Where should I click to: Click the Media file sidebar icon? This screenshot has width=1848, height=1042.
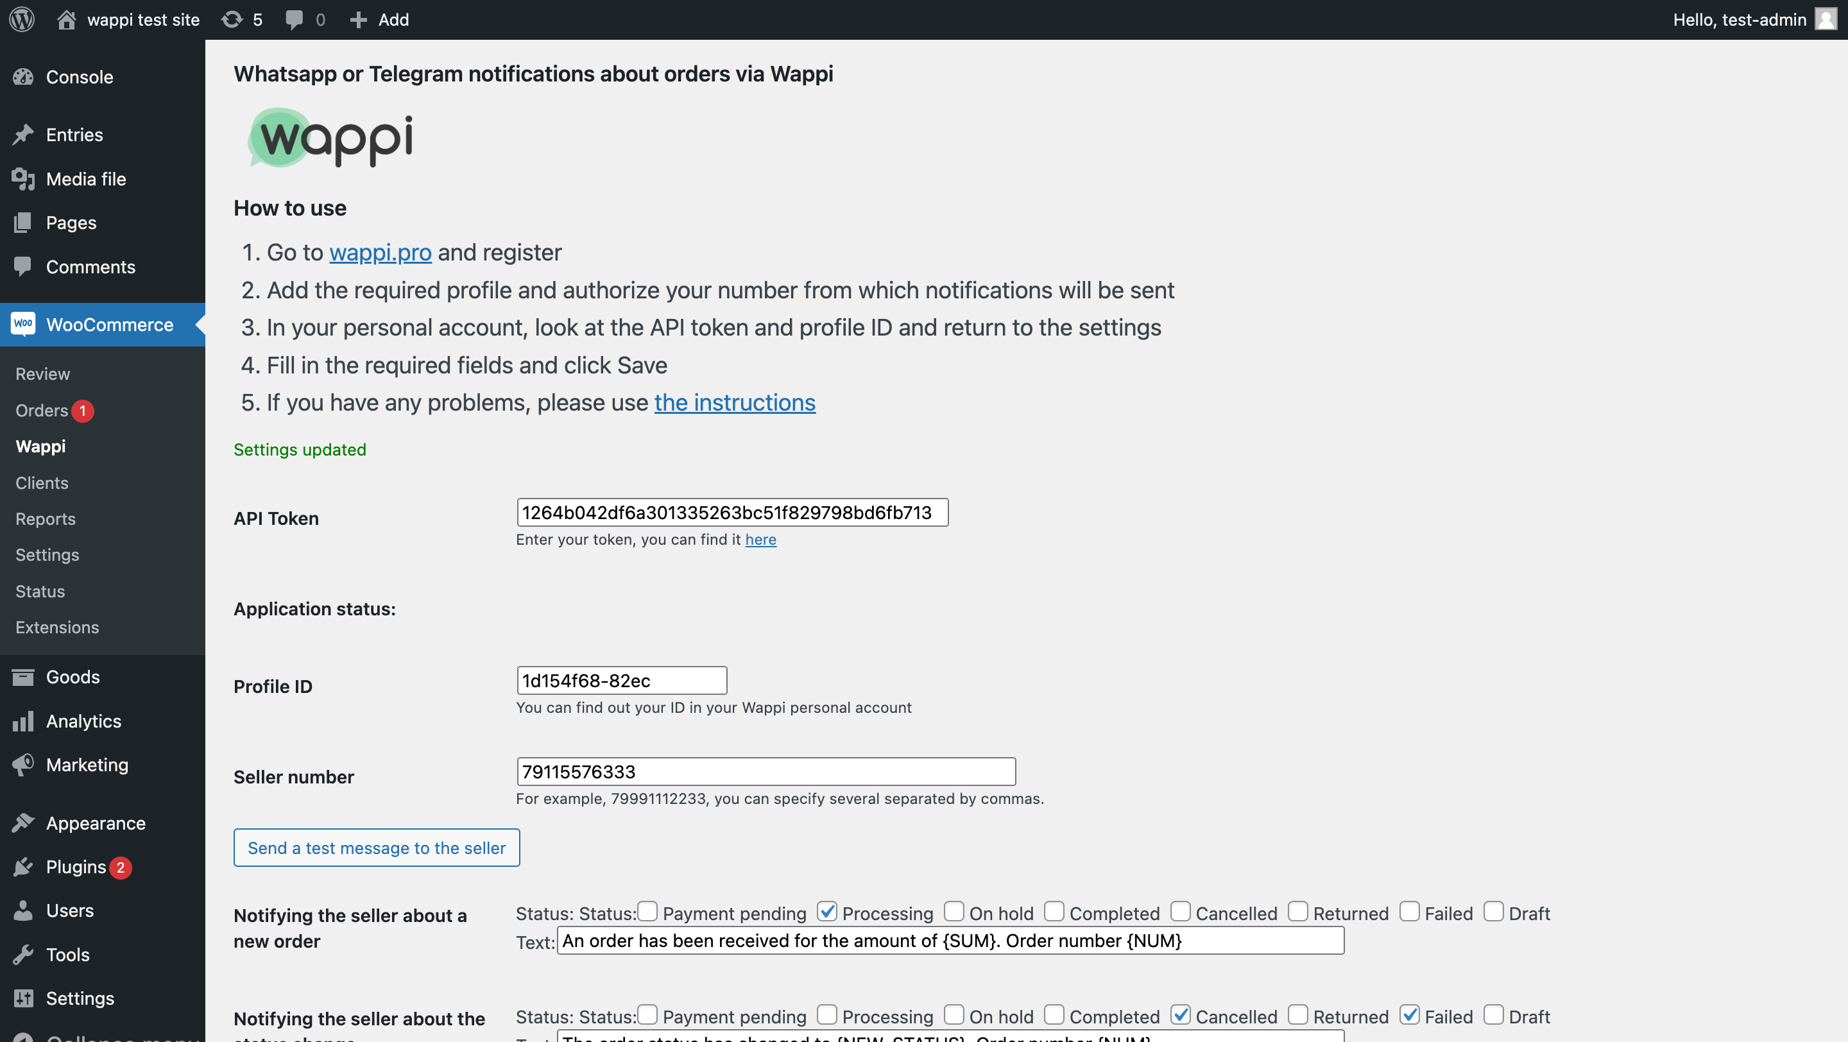(24, 178)
